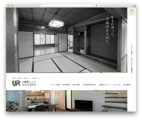This screenshot has height=120, width=142.
Task: Click the dining kitchen photo below navigation
Action: point(66,101)
